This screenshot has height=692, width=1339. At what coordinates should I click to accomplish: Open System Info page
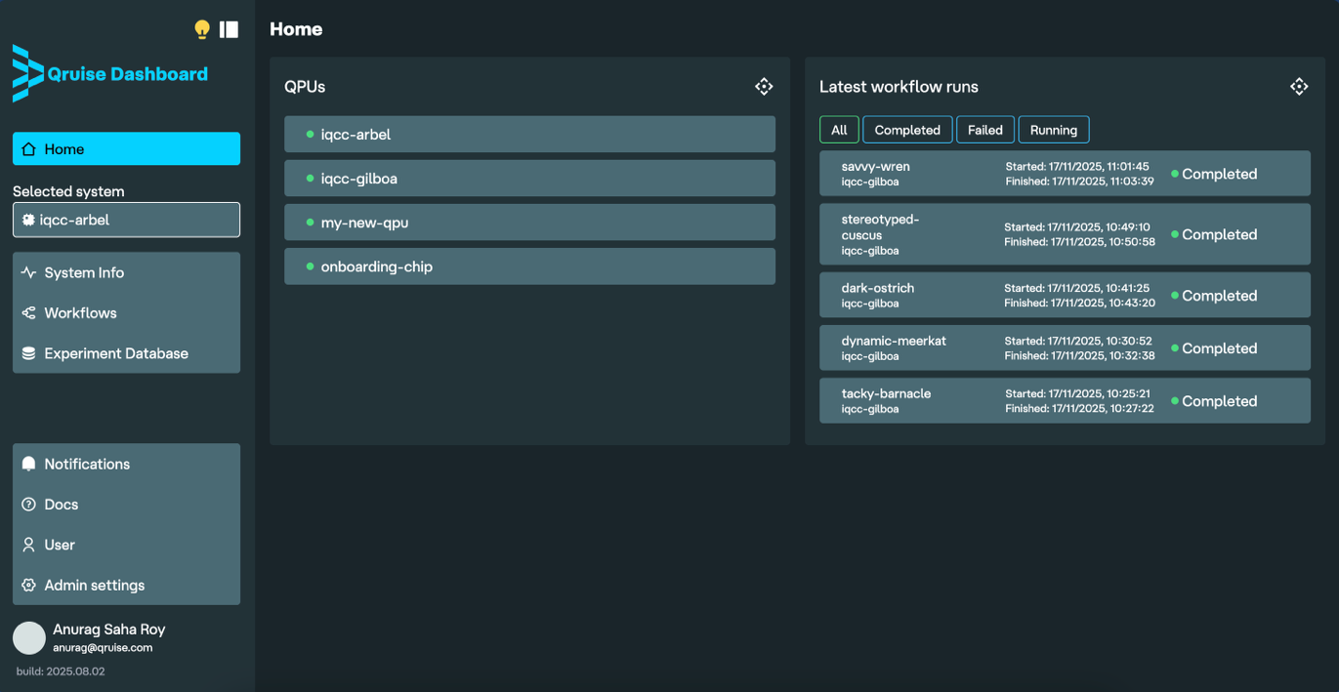84,273
